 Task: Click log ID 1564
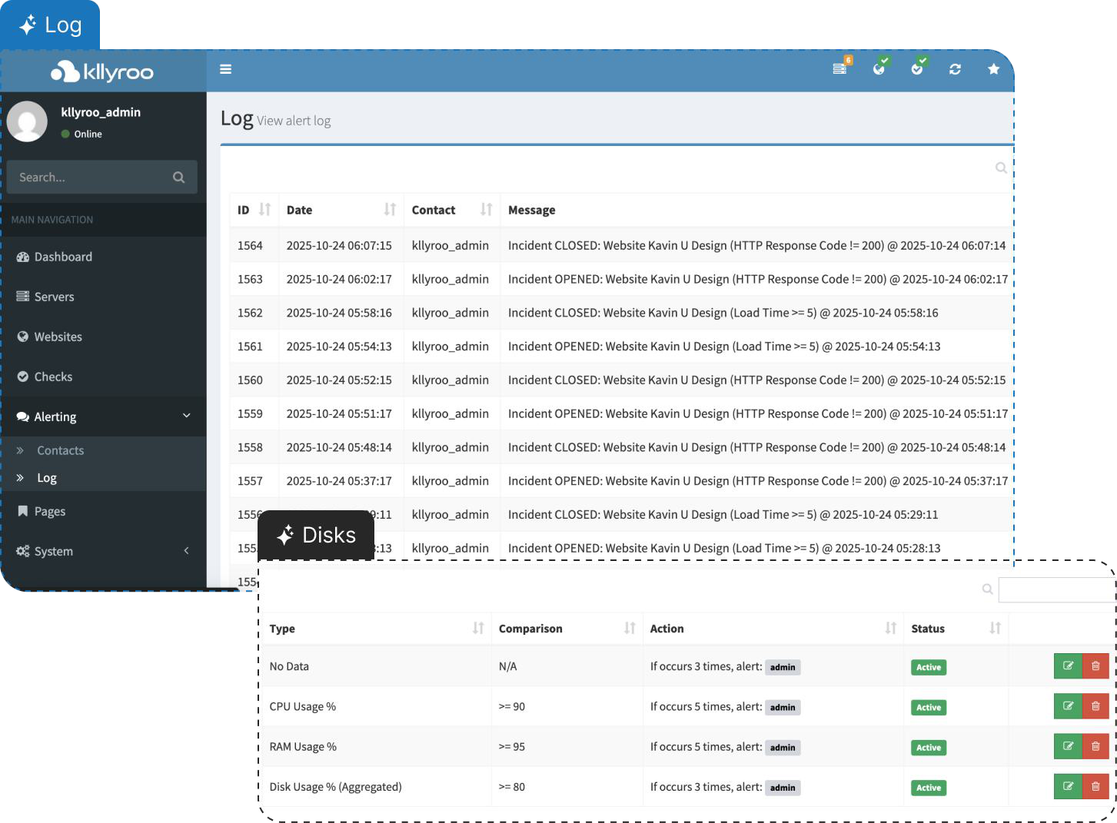(250, 246)
